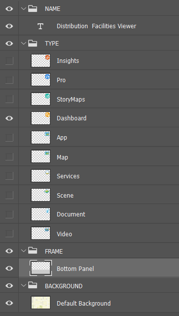Select the Dashboard layer thumbnail
The width and height of the screenshot is (179, 316).
pos(41,118)
